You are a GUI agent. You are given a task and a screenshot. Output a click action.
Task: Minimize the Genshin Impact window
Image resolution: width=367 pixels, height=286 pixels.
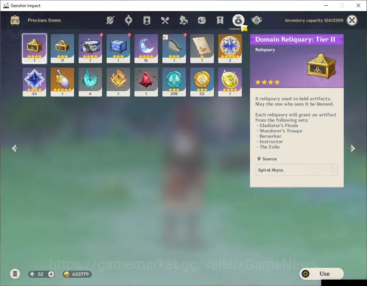coord(326,5)
